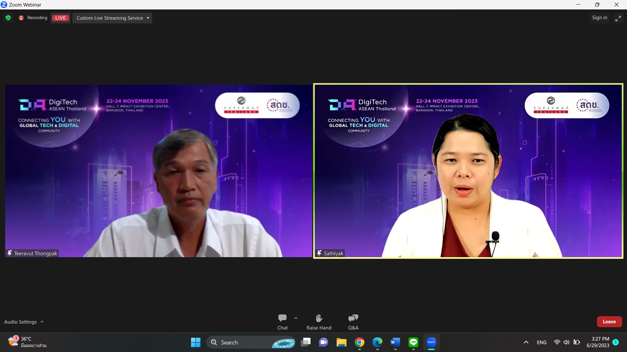Image resolution: width=627 pixels, height=352 pixels.
Task: Click the red Leave button
Action: 609,322
